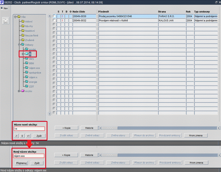This screenshot has width=221, height=172.
Task: Open the Neuzavřené folder
Action: pyautogui.click(x=30, y=36)
